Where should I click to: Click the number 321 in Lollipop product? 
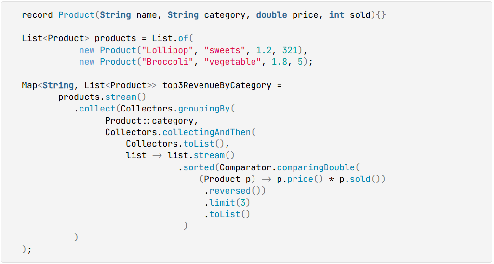click(x=290, y=50)
